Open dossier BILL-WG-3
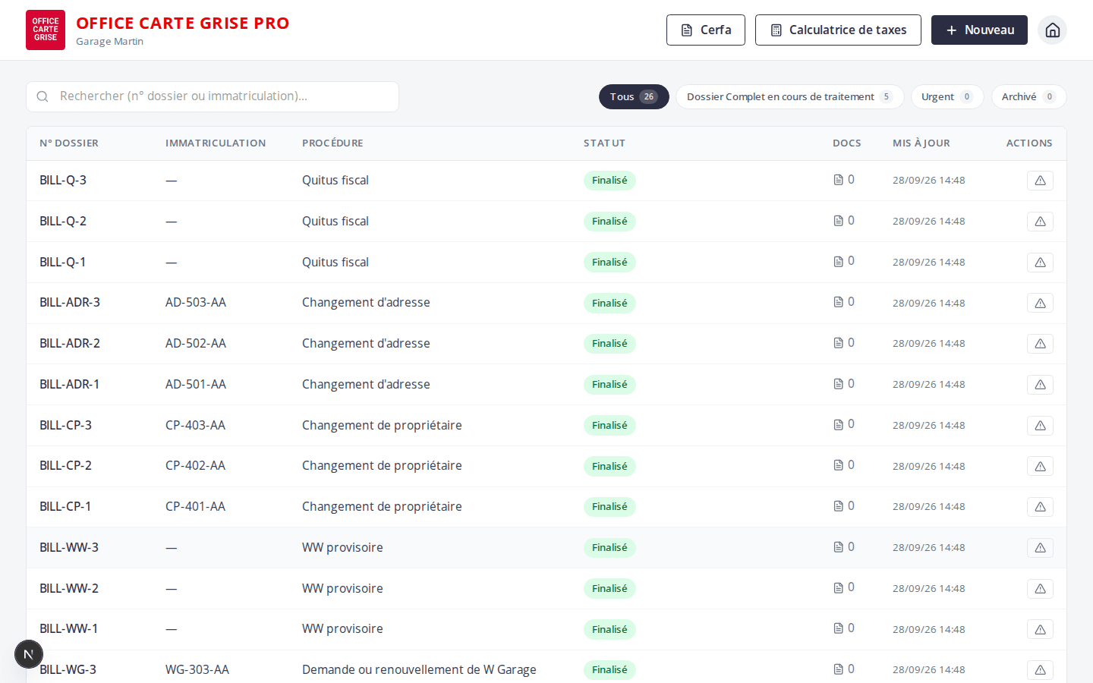Screen dimensions: 1093x683 [68, 669]
